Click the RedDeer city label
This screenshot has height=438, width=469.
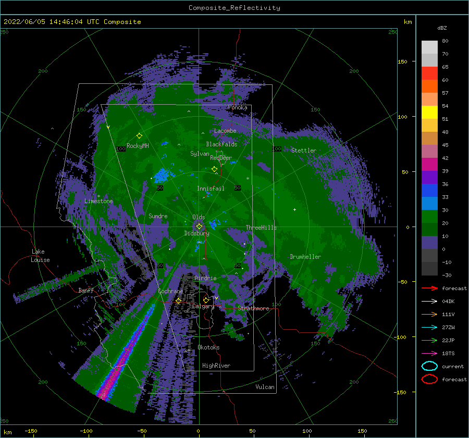221,158
